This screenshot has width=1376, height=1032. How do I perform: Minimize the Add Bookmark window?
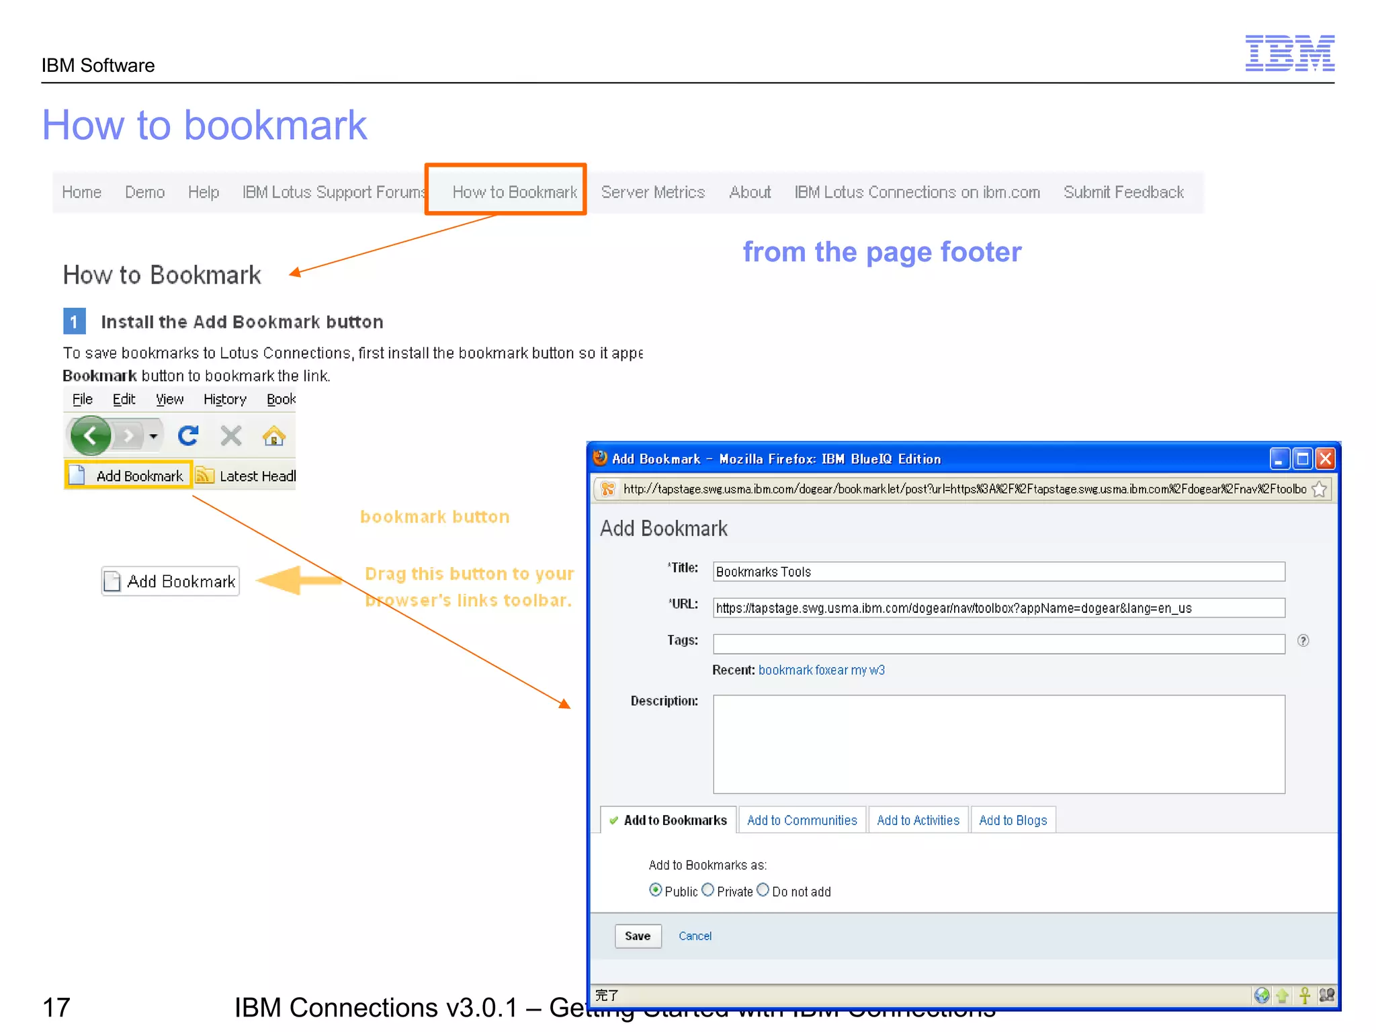click(x=1280, y=459)
